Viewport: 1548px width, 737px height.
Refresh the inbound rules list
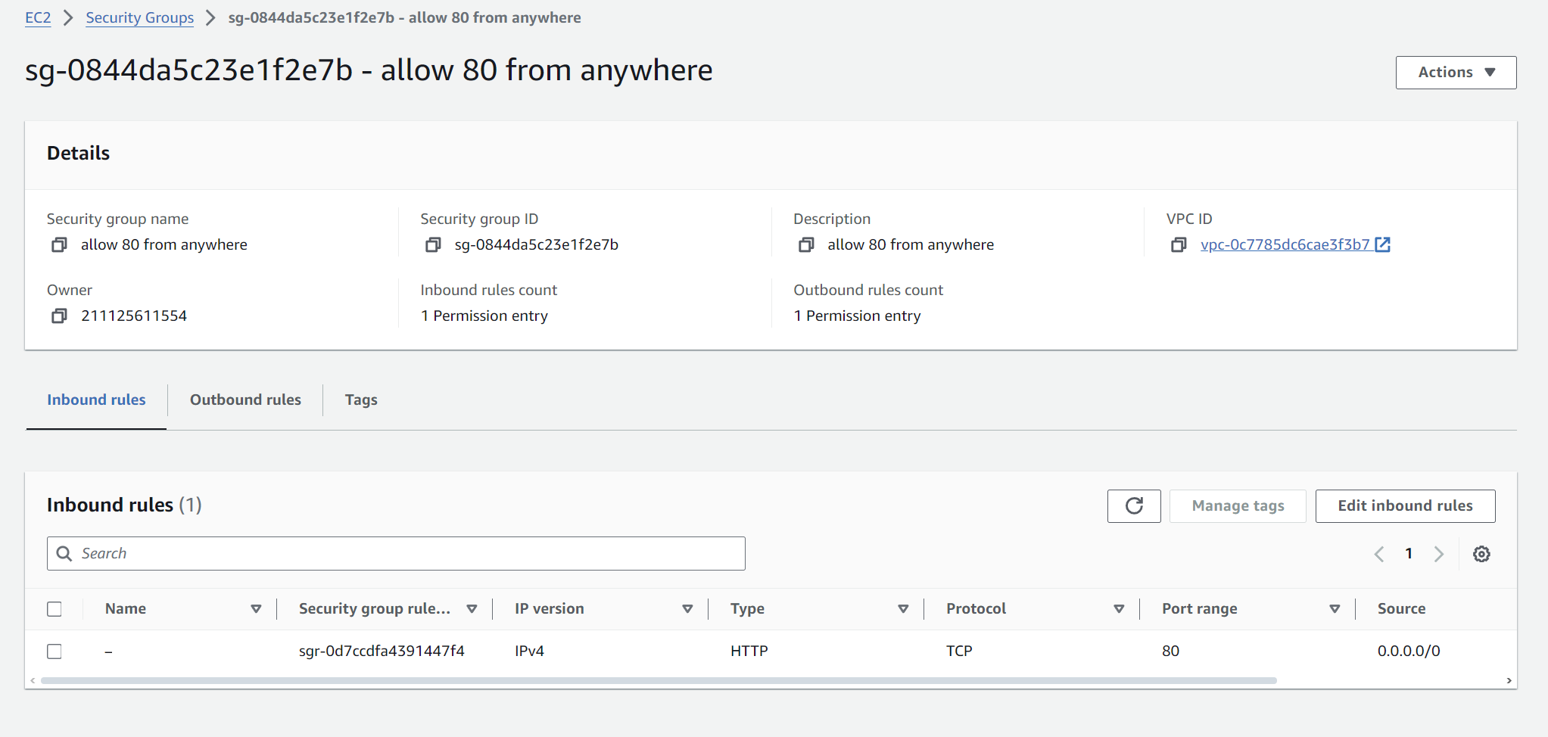[1133, 506]
